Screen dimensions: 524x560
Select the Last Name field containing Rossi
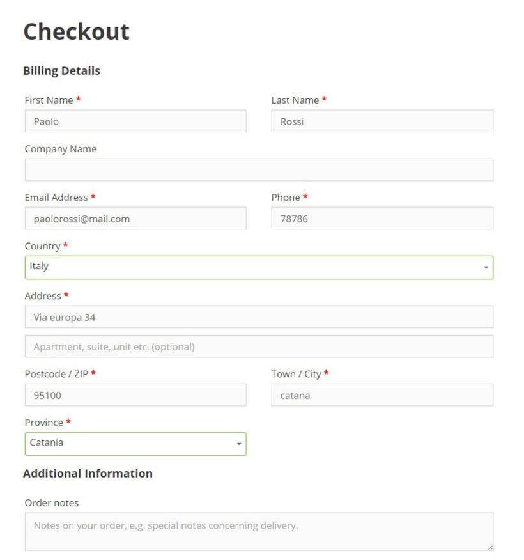(x=381, y=121)
